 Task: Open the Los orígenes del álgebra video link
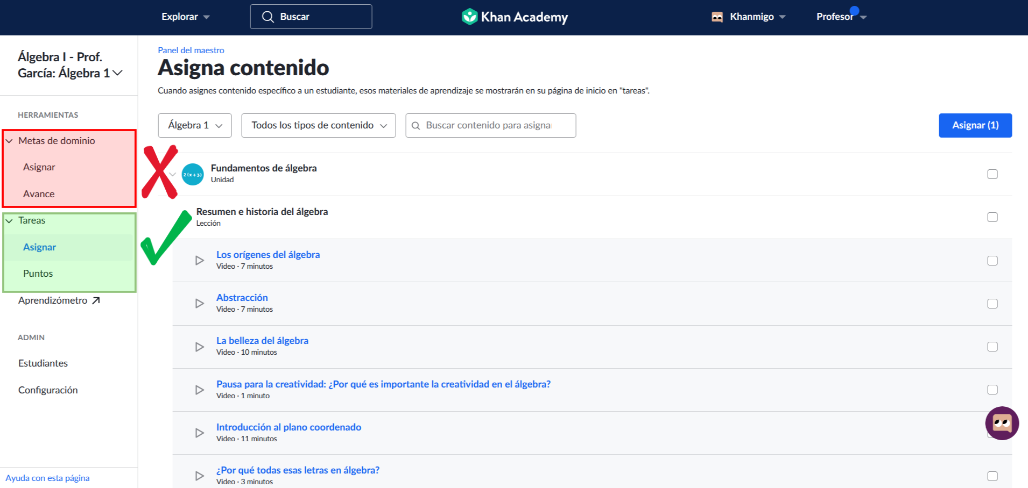pos(268,255)
